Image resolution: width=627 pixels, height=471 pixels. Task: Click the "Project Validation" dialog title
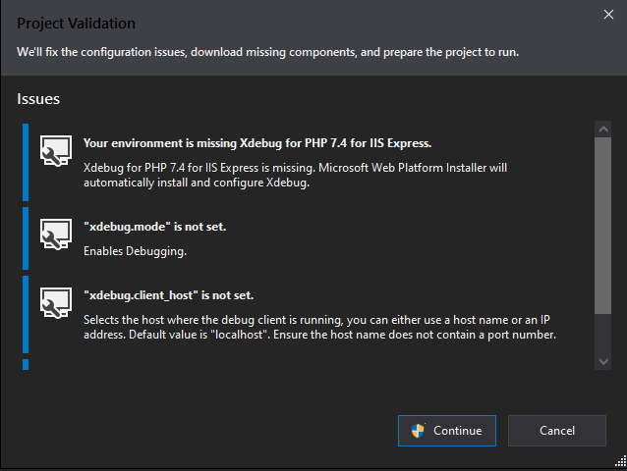coord(76,24)
